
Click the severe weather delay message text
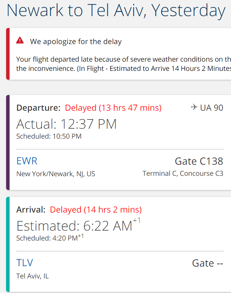(x=123, y=64)
